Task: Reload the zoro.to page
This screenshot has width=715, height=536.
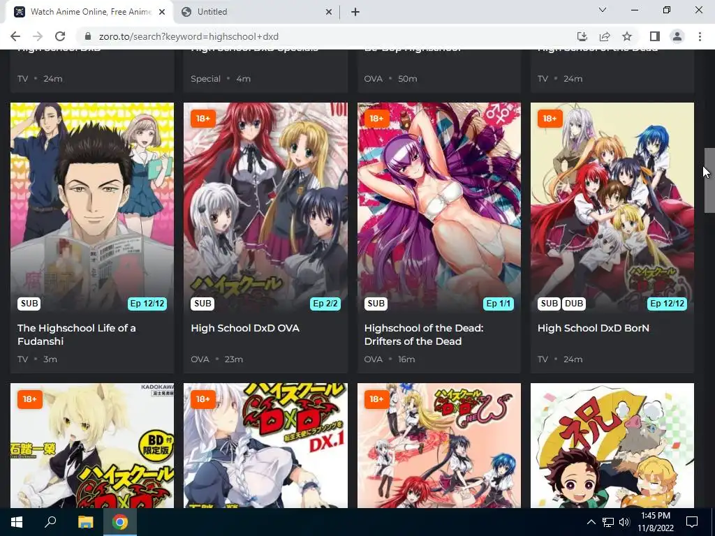Action: tap(60, 36)
